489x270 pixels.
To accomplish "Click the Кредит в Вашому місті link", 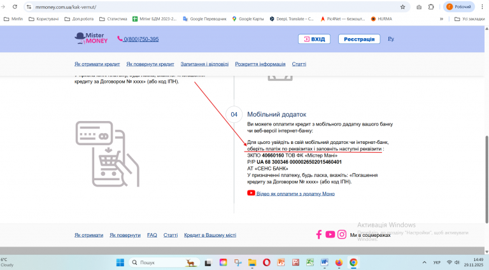I will 210,235.
